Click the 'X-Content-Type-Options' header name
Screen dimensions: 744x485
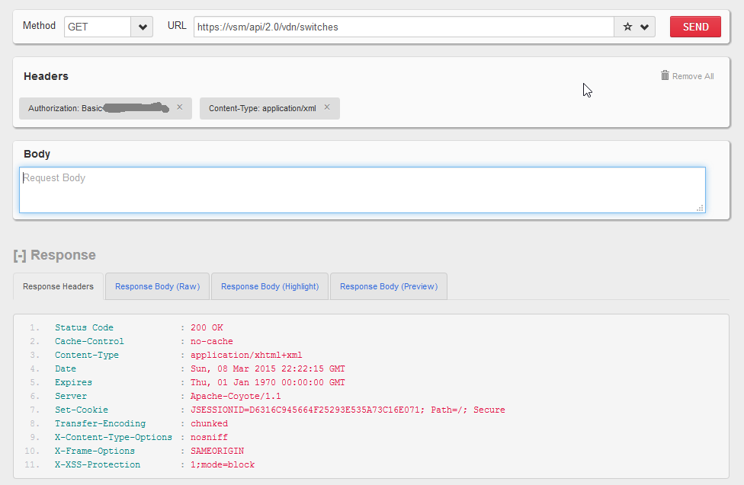tap(114, 438)
